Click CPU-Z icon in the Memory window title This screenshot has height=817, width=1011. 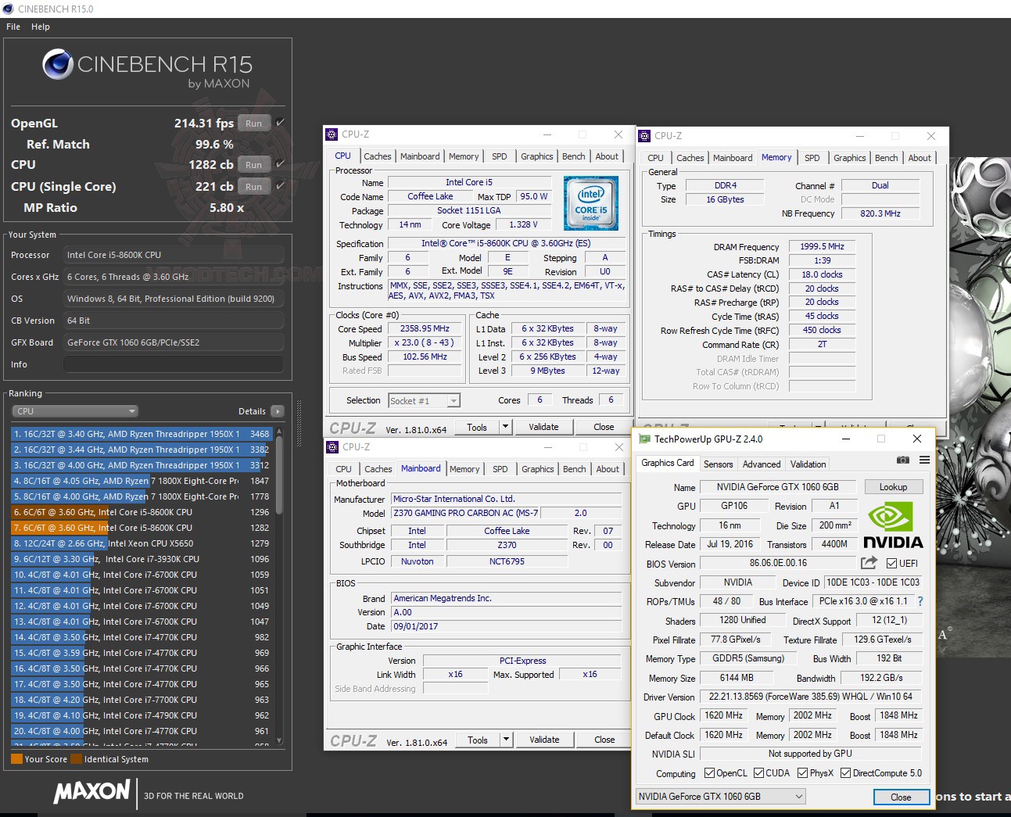point(645,136)
